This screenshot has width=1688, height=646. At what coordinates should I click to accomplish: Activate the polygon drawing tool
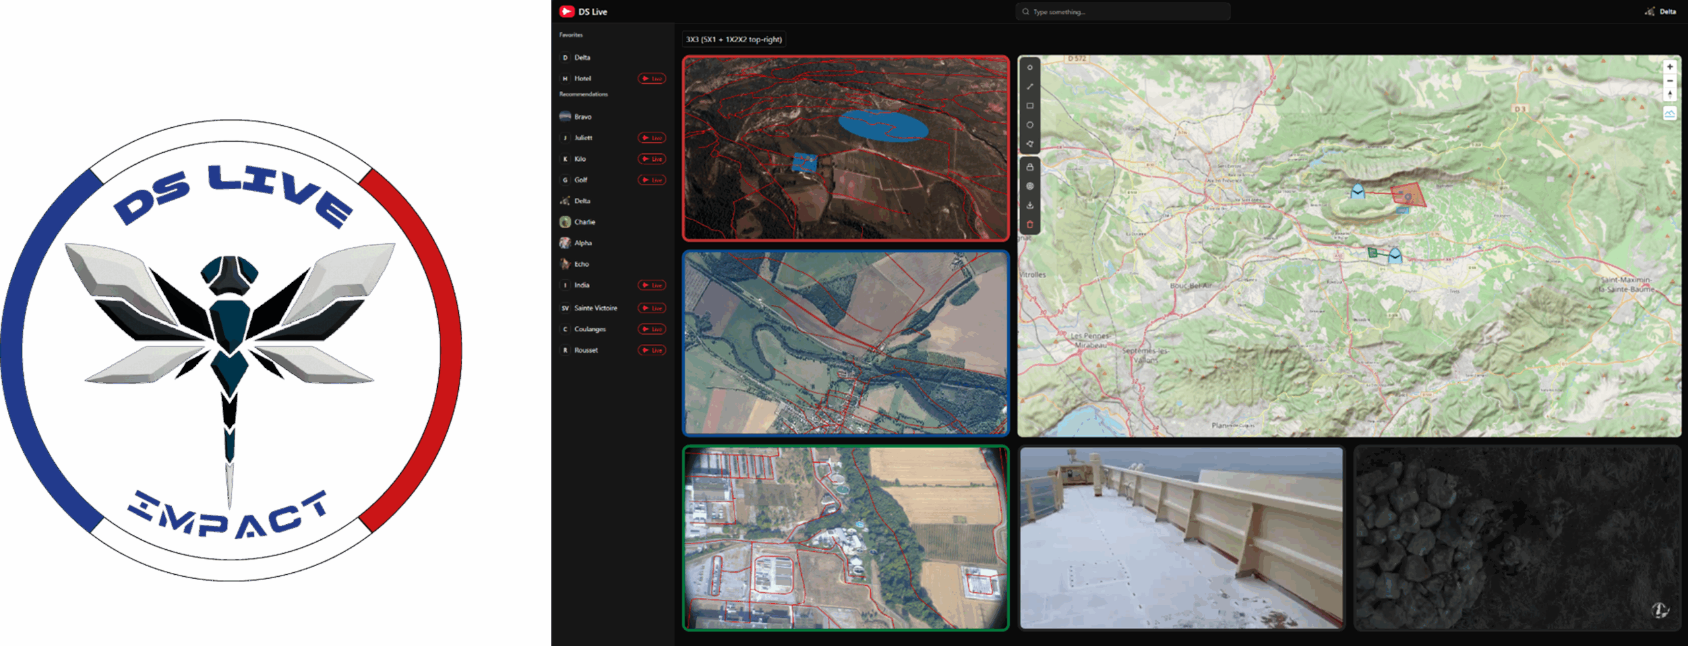(1029, 144)
